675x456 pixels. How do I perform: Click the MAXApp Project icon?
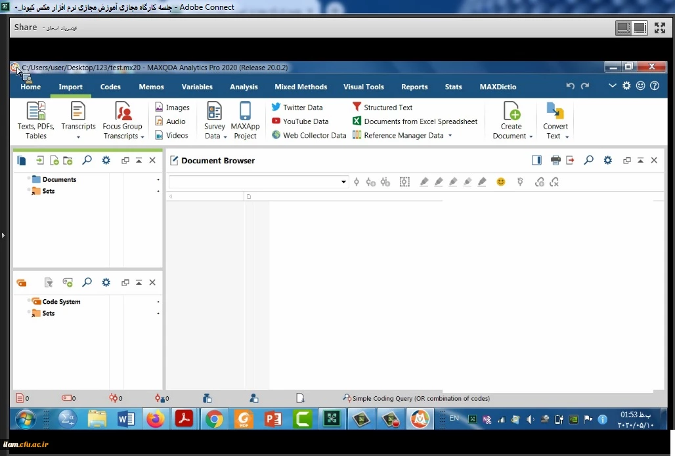(245, 119)
